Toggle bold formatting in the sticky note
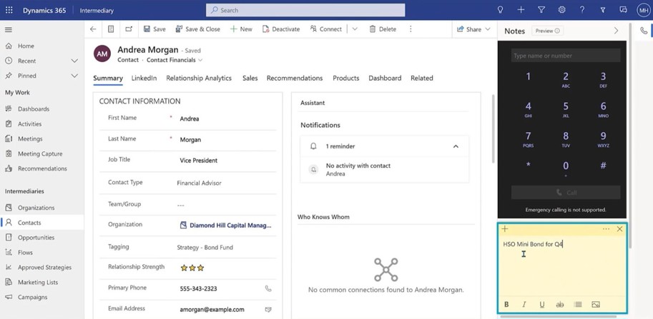 (x=506, y=305)
